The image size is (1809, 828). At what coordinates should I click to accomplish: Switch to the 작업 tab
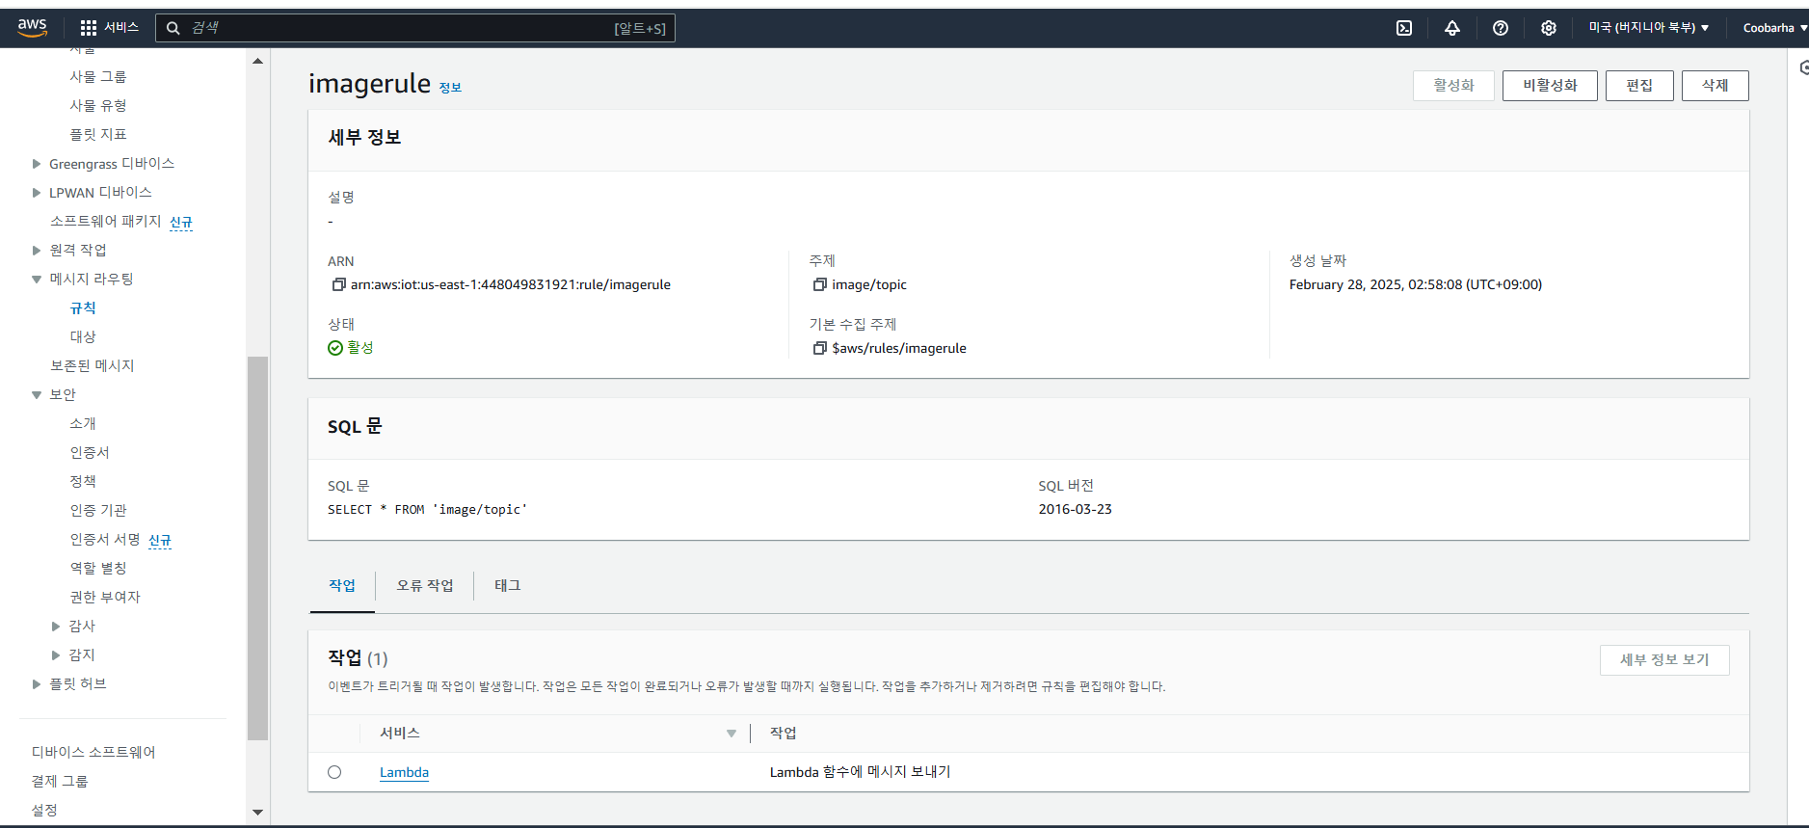(x=342, y=585)
